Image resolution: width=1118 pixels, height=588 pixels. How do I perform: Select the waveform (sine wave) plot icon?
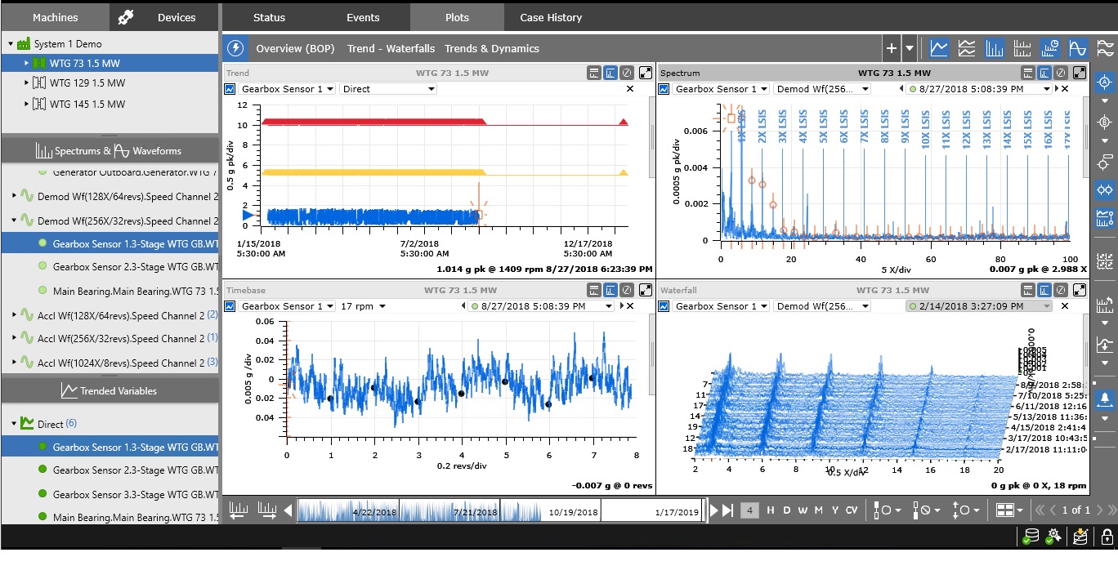tap(1078, 48)
